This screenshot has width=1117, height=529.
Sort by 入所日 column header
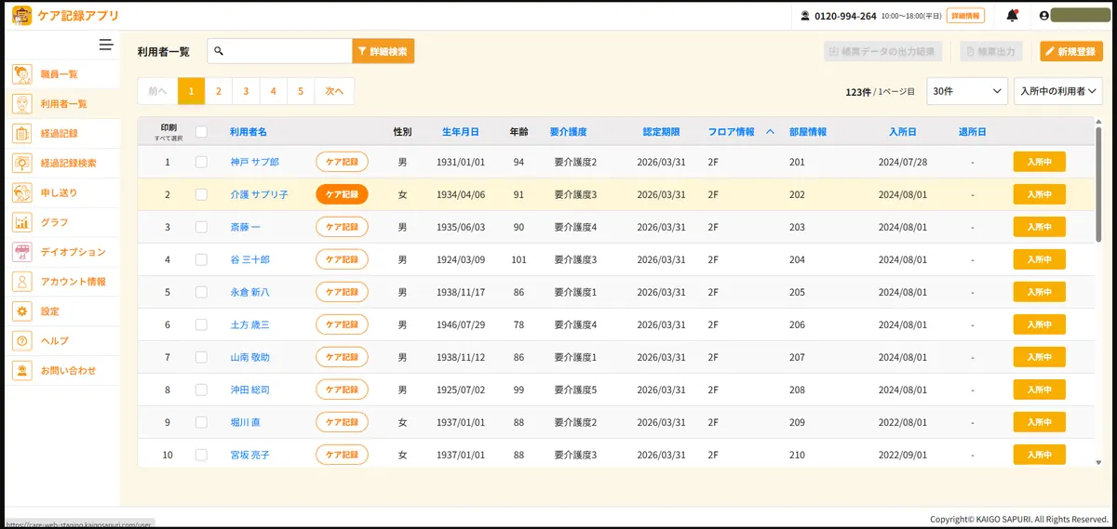click(x=903, y=132)
